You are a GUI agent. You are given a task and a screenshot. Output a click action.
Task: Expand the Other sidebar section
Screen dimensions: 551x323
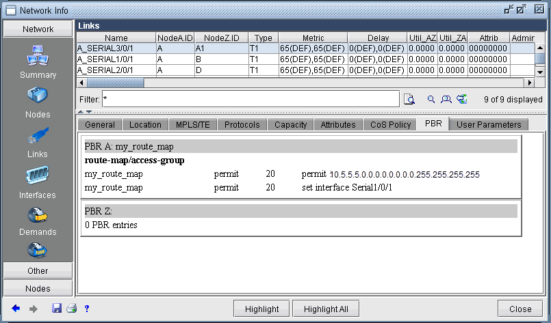click(38, 270)
